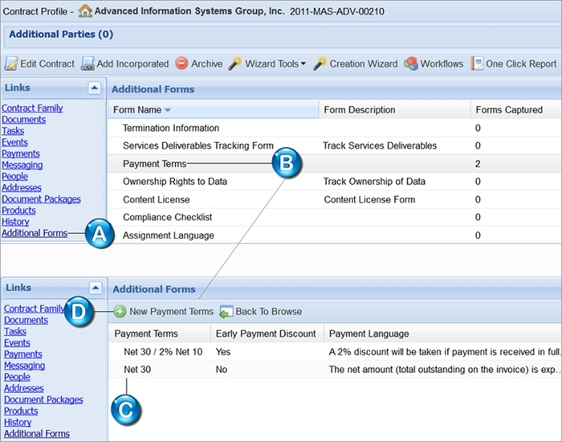
Task: Select the Services Deliverables Tracking Form row
Action: pyautogui.click(x=335, y=145)
